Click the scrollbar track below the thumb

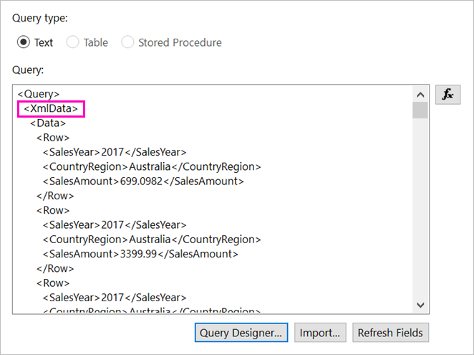coord(420,208)
